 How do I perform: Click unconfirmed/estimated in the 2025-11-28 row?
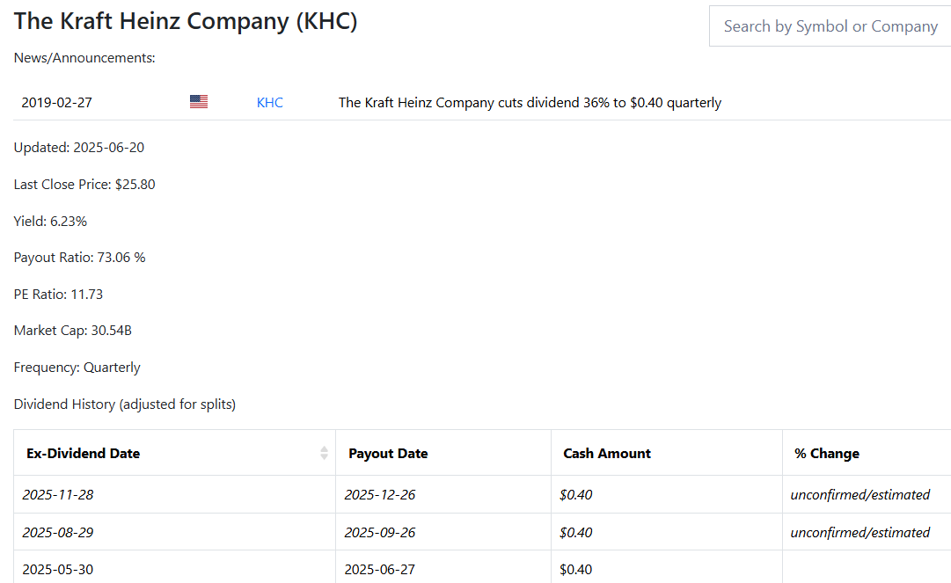860,494
